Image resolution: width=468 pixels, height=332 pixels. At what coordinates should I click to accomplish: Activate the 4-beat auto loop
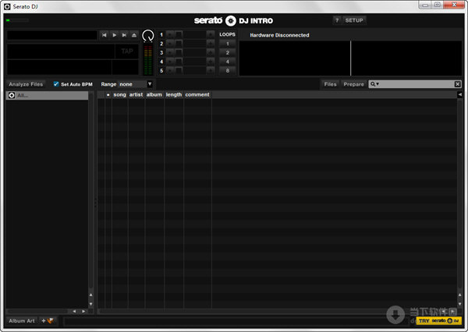coord(228,62)
